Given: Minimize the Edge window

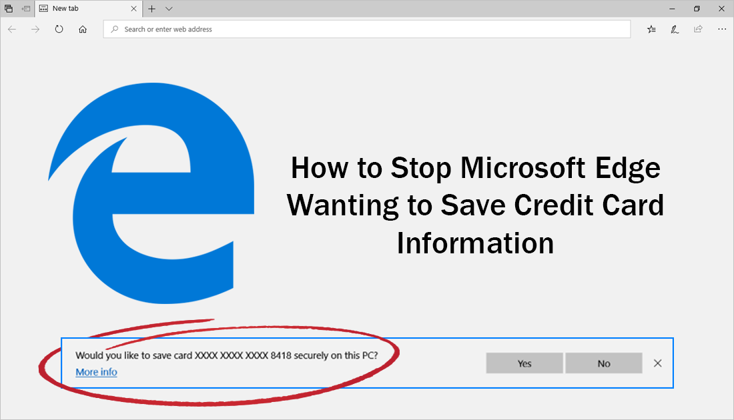Looking at the screenshot, I should click(672, 9).
